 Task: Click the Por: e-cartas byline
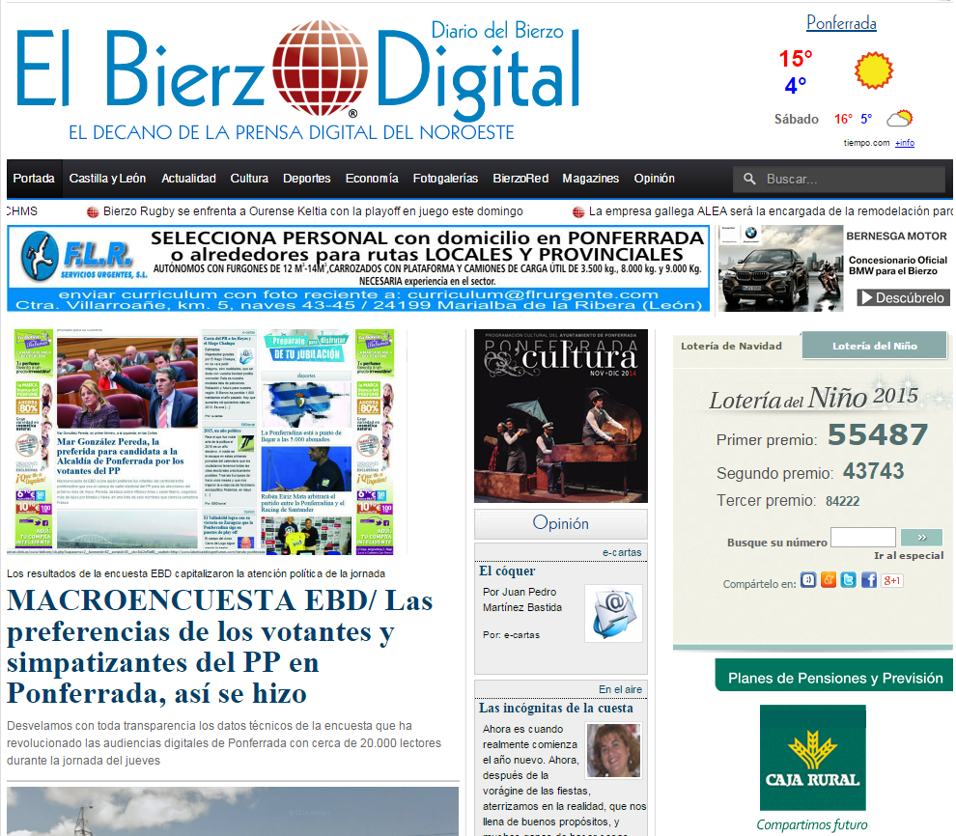(511, 635)
